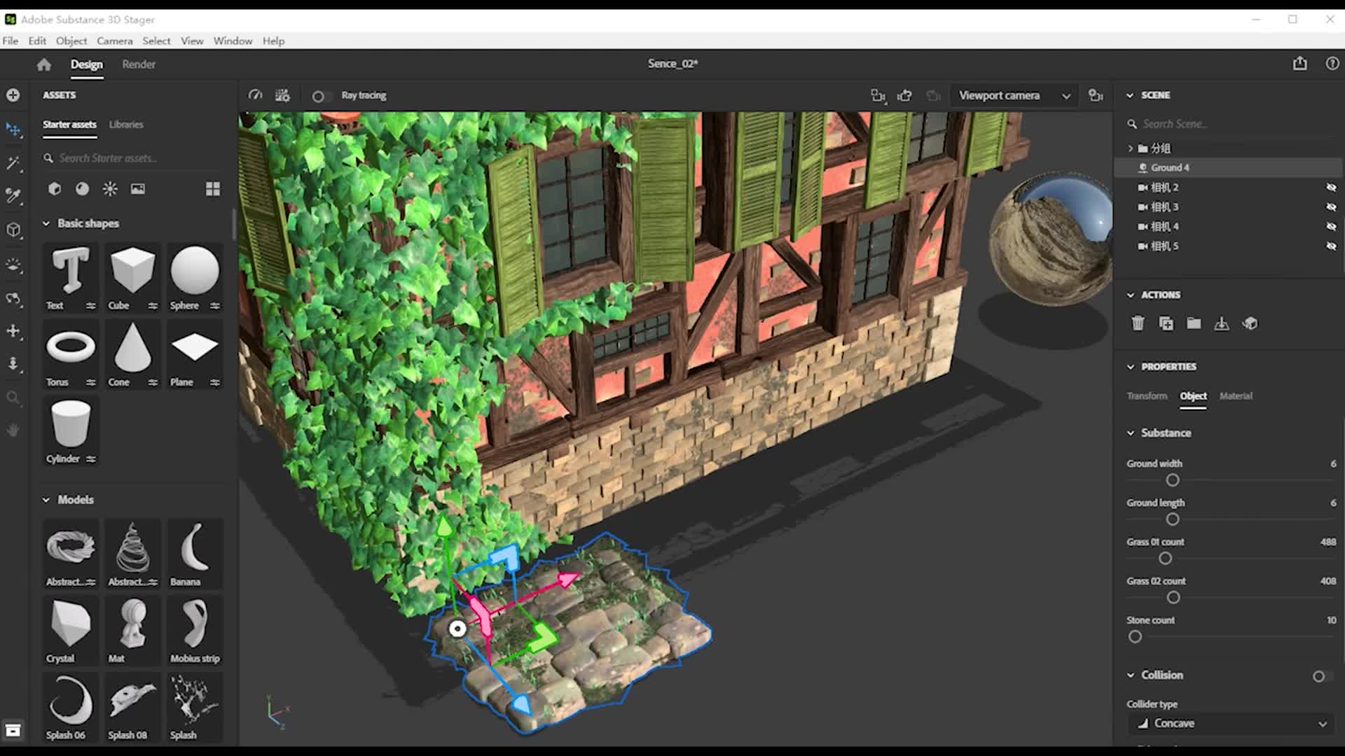Toggle visibility of 相机 3 camera
The image size is (1345, 756).
click(x=1333, y=206)
